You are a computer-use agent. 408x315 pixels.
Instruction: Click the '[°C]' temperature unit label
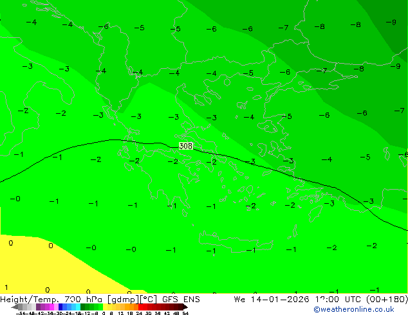point(149,300)
